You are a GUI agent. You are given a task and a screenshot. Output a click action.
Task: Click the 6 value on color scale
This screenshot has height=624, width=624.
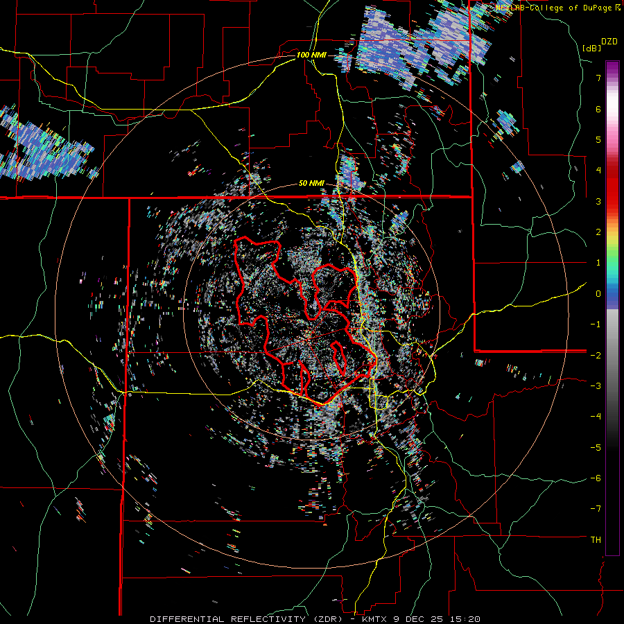point(598,109)
